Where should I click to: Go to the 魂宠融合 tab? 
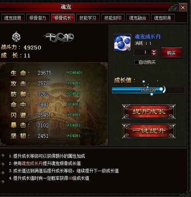click(x=138, y=18)
